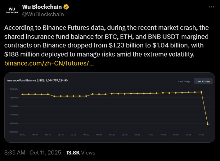Click the Wu Blockchain display name
This screenshot has width=220, height=161.
click(42, 7)
